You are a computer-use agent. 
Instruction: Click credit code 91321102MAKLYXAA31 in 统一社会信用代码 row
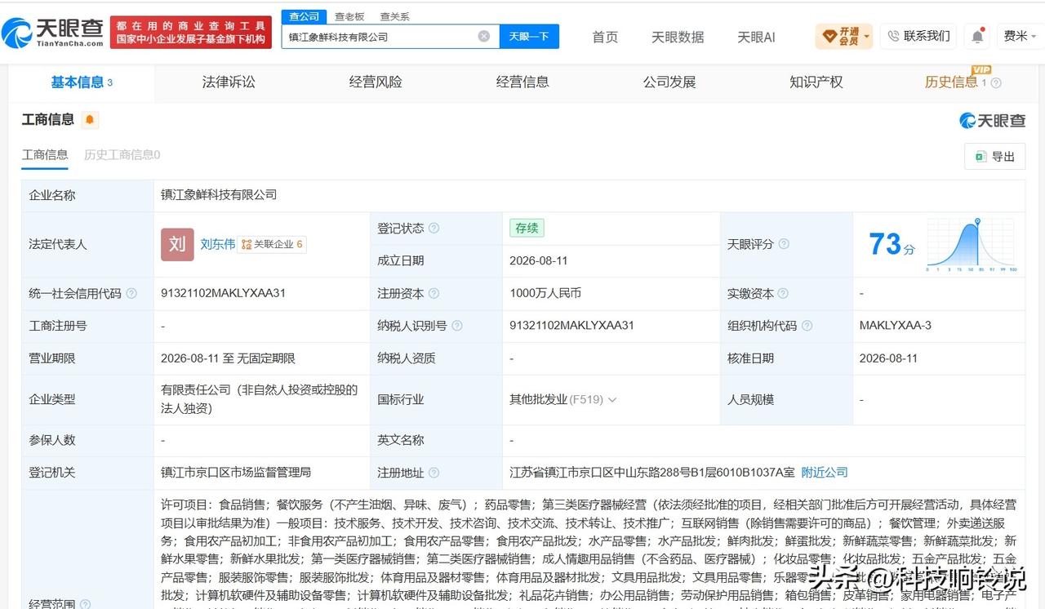pos(223,293)
